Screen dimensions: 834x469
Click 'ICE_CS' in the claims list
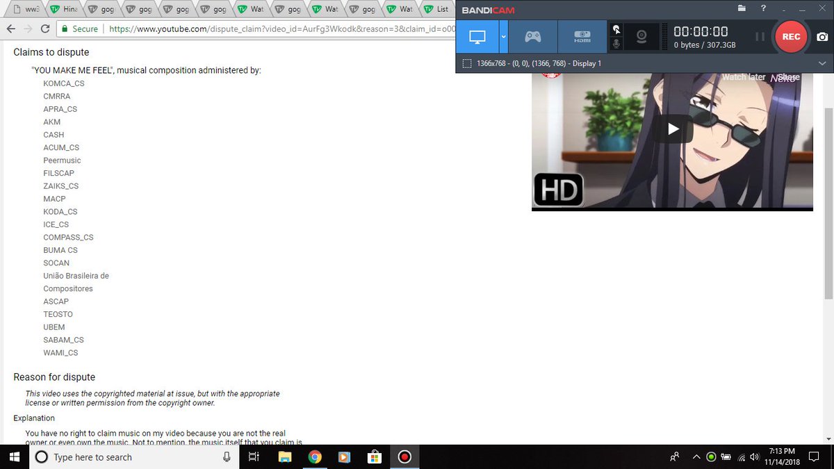tap(56, 224)
